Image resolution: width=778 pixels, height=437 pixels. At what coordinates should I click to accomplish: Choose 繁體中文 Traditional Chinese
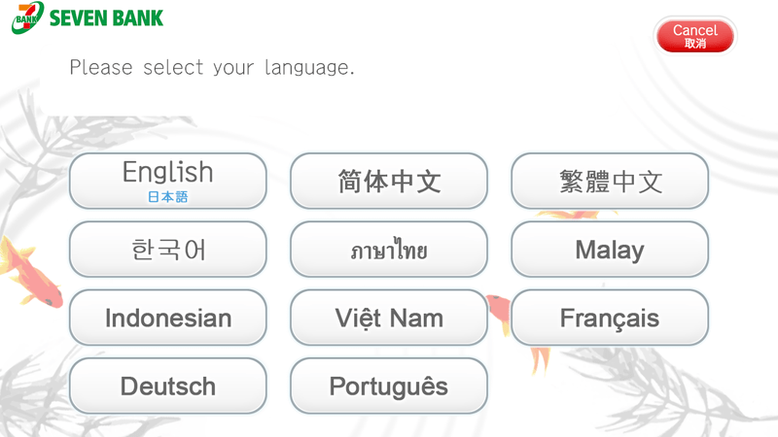[610, 182]
